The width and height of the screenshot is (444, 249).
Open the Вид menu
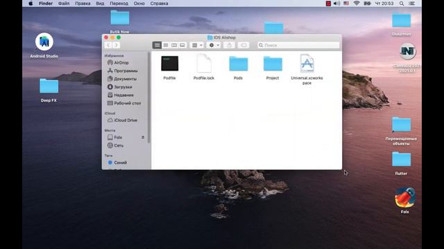100,3
